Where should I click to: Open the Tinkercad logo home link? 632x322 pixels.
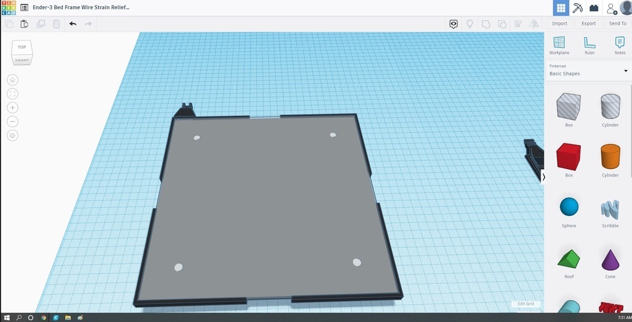pyautogui.click(x=9, y=7)
